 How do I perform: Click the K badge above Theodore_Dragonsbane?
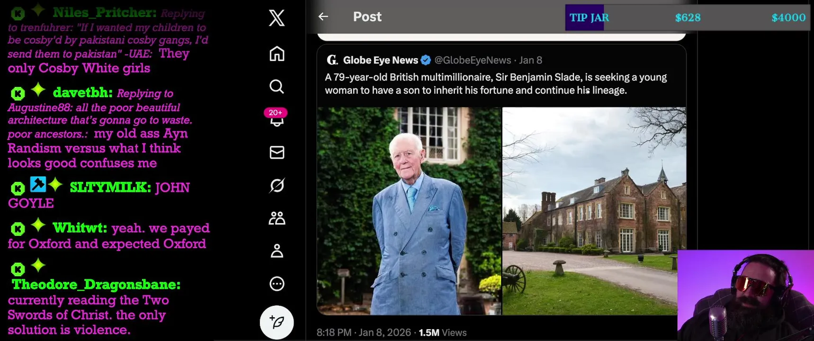point(18,269)
